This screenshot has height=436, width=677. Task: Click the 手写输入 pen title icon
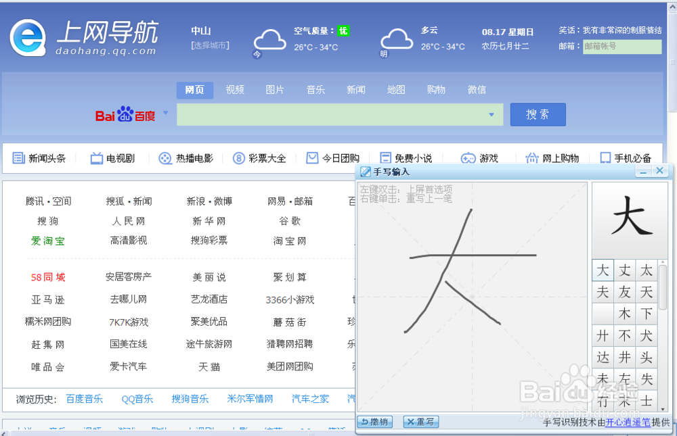(x=366, y=172)
